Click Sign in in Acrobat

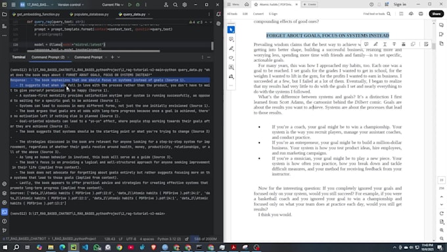[400, 5]
